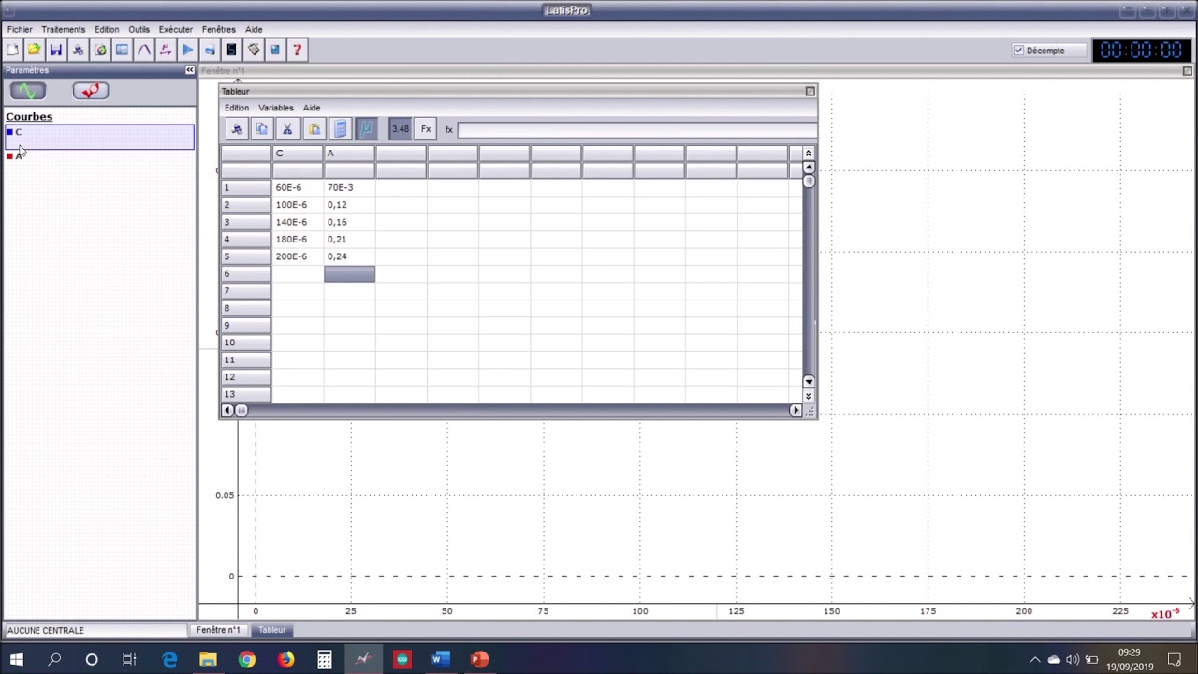1198x674 pixels.
Task: Start execution with the blue play icon
Action: click(x=188, y=50)
